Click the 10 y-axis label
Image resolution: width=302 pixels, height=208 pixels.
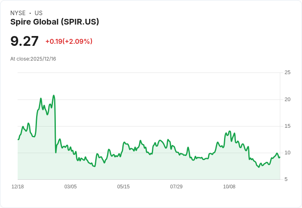point(288,153)
